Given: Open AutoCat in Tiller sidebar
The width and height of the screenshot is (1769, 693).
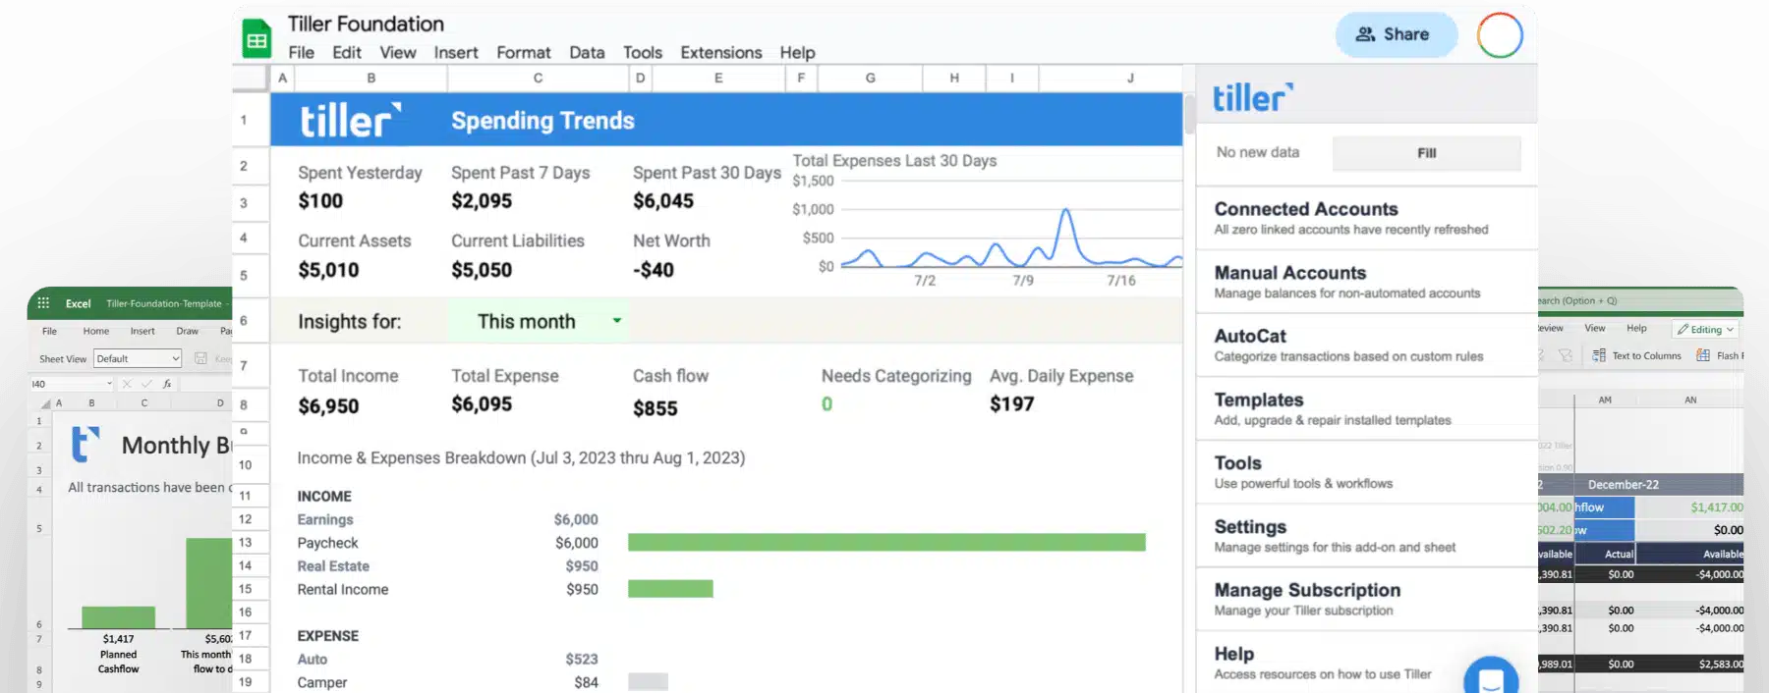Looking at the screenshot, I should [x=1366, y=346].
